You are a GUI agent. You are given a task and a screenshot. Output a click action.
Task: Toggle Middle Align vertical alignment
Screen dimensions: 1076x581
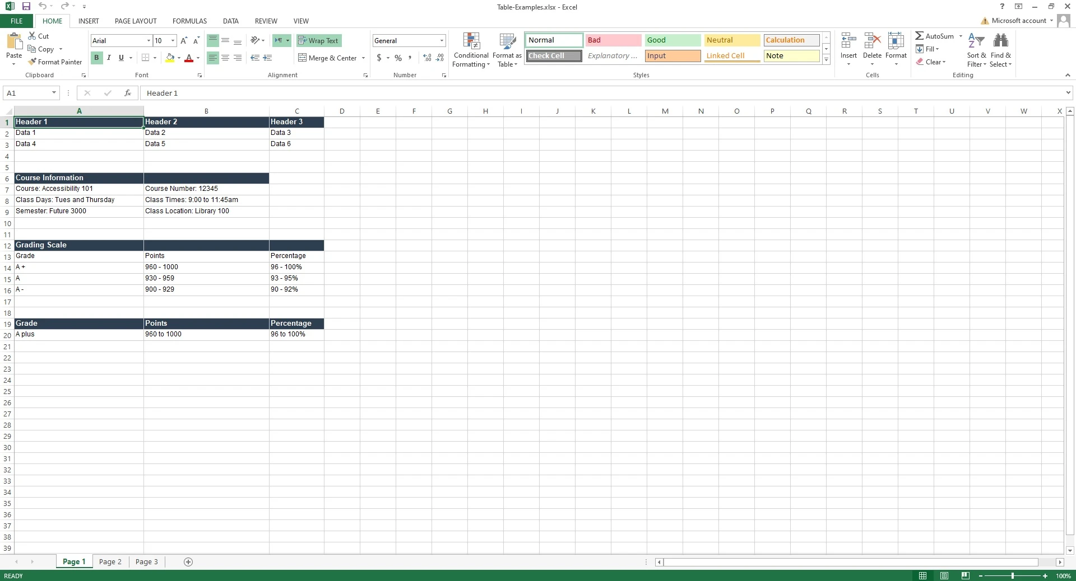tap(225, 40)
